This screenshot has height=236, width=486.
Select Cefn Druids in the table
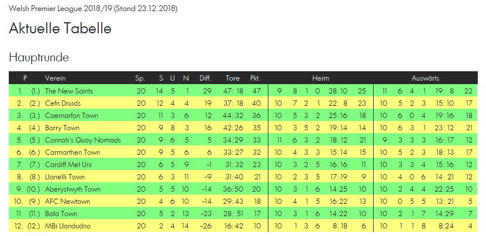[63, 103]
